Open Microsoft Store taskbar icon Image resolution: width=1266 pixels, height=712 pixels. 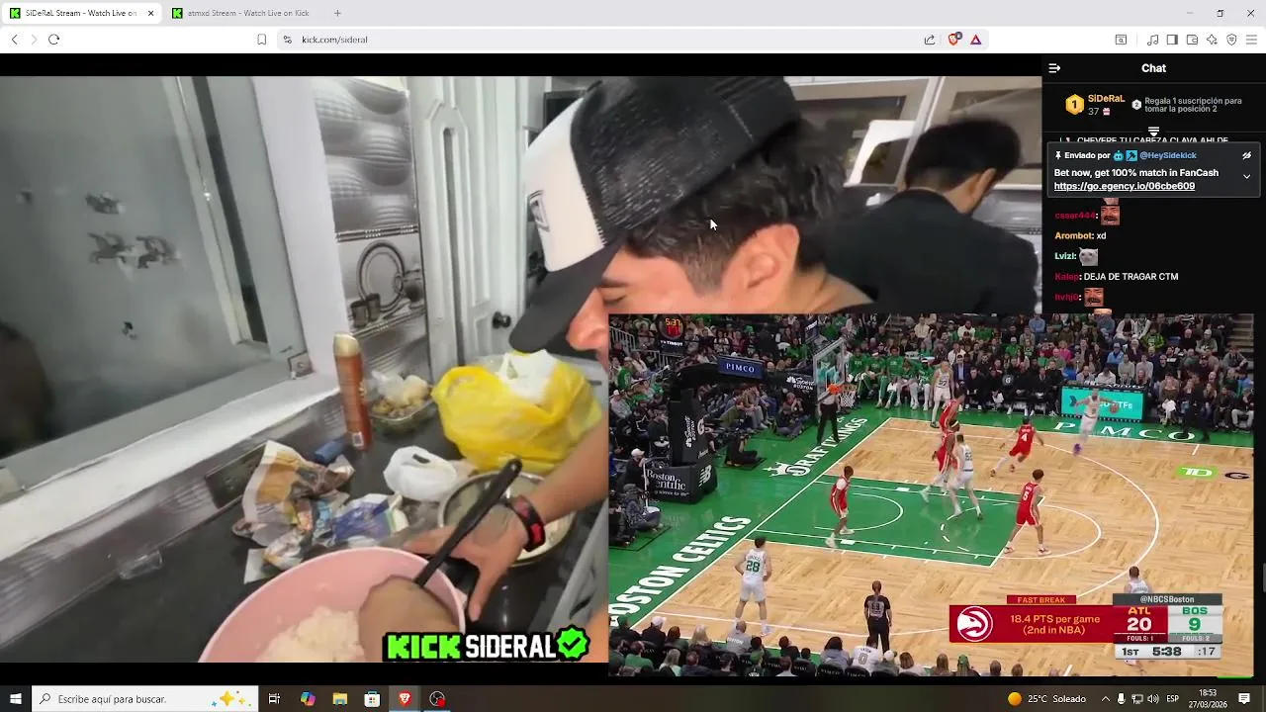click(x=373, y=699)
